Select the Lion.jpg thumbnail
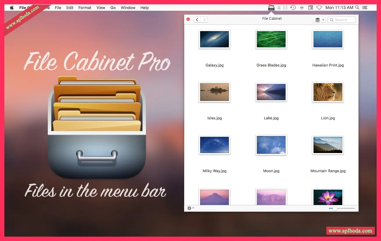This screenshot has width=381, height=241. coord(328,92)
